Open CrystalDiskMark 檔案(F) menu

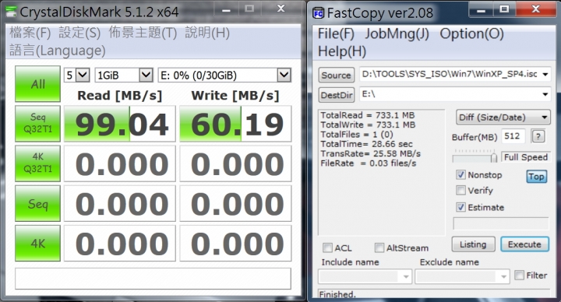pos(30,33)
